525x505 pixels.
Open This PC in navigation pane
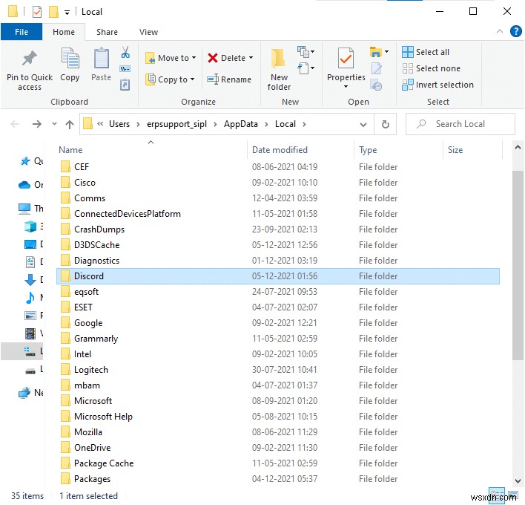pos(31,209)
